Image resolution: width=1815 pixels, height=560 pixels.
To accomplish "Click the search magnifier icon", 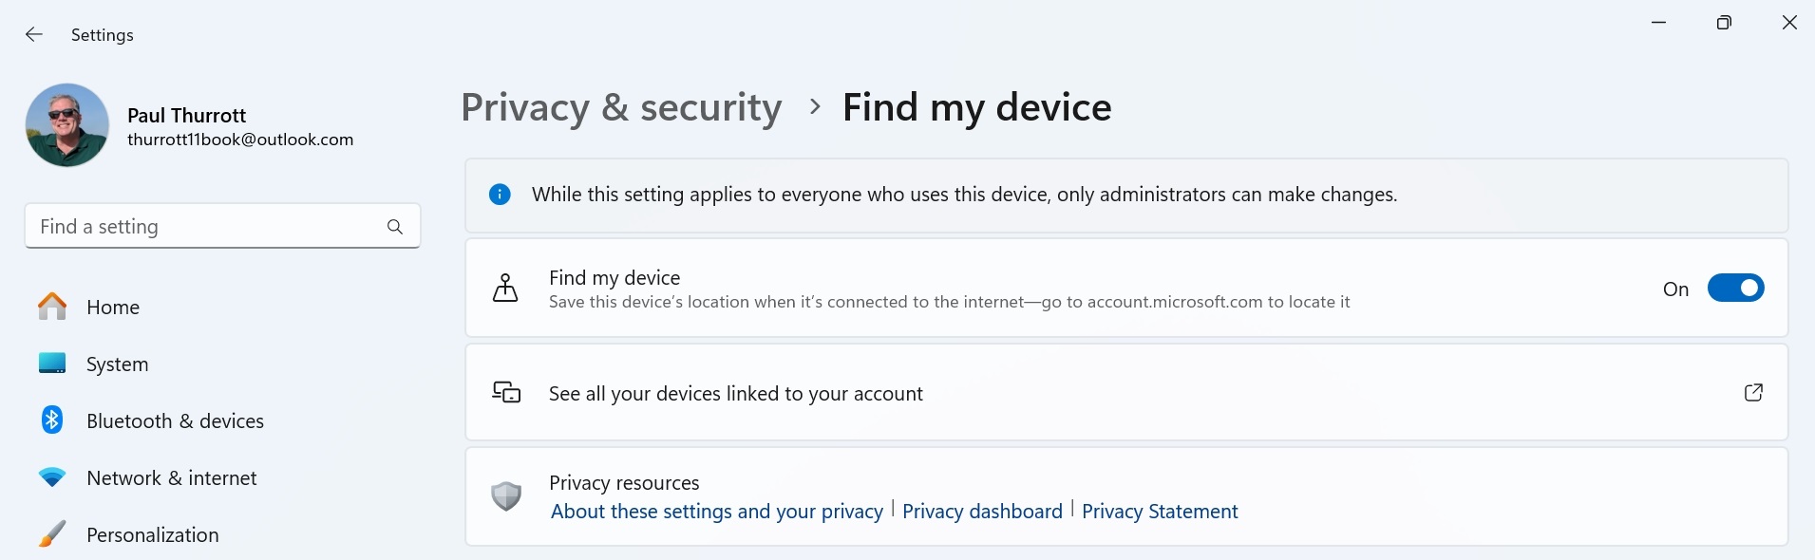I will pos(395,227).
